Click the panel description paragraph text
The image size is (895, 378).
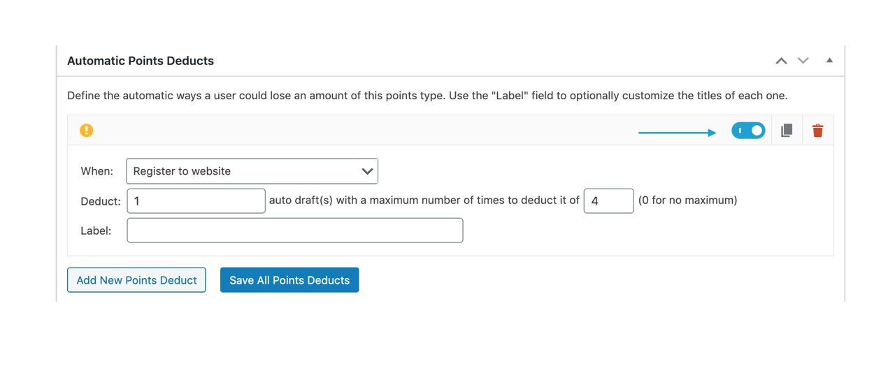coord(427,96)
